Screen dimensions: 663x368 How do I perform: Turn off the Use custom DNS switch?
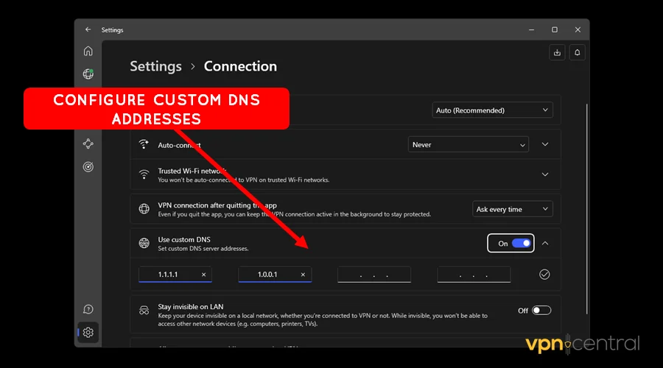[x=521, y=244]
